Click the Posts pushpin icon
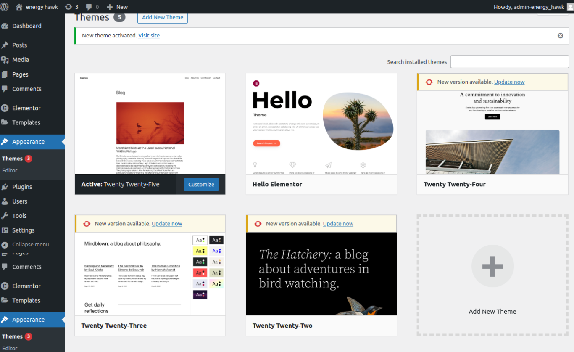This screenshot has width=574, height=352. pyautogui.click(x=5, y=45)
